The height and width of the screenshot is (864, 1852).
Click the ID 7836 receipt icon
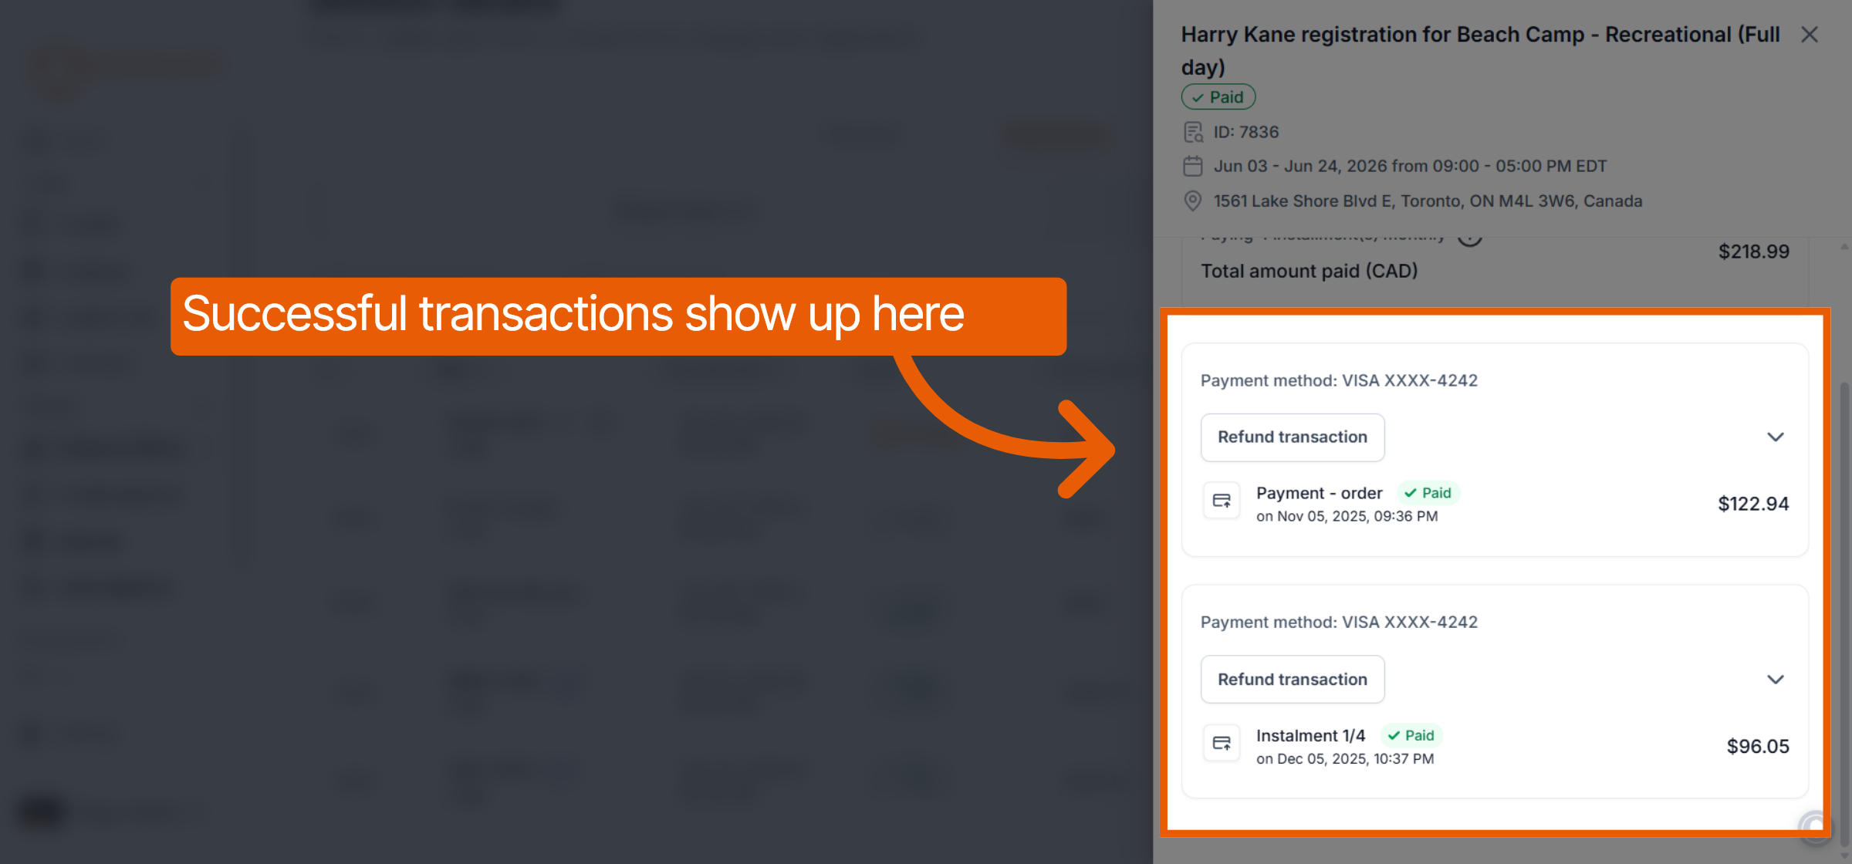pos(1194,133)
